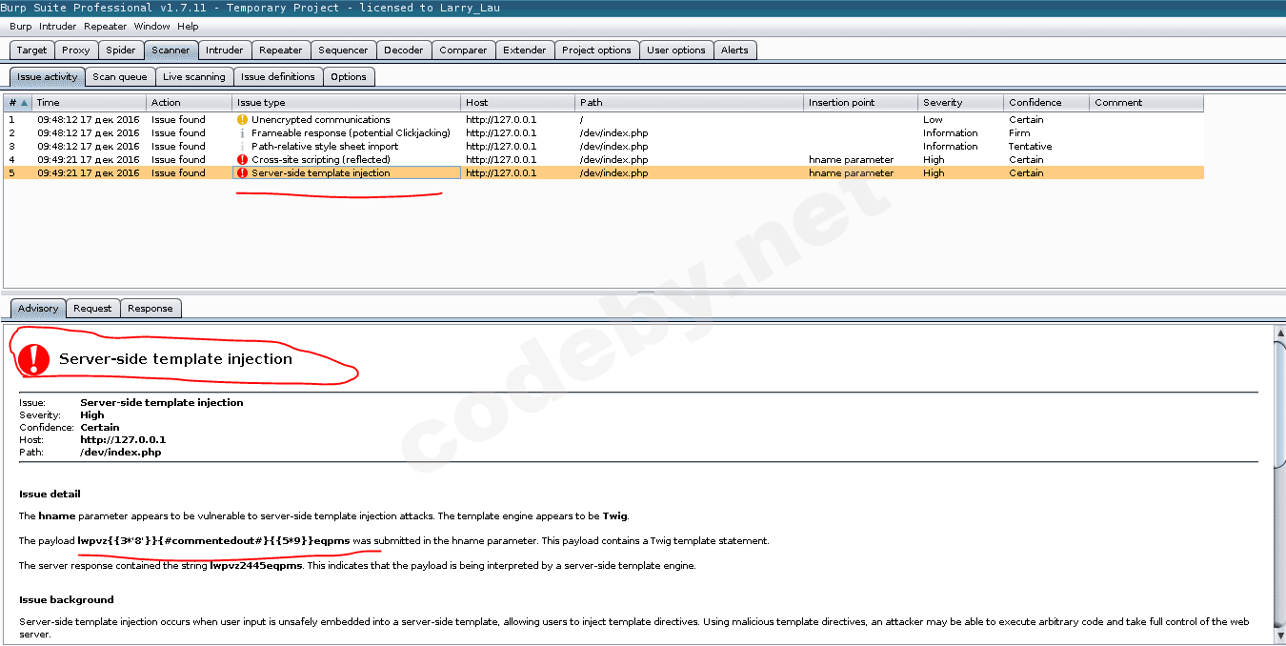Select the Server-side template injection row
The image size is (1286, 646).
(x=604, y=173)
